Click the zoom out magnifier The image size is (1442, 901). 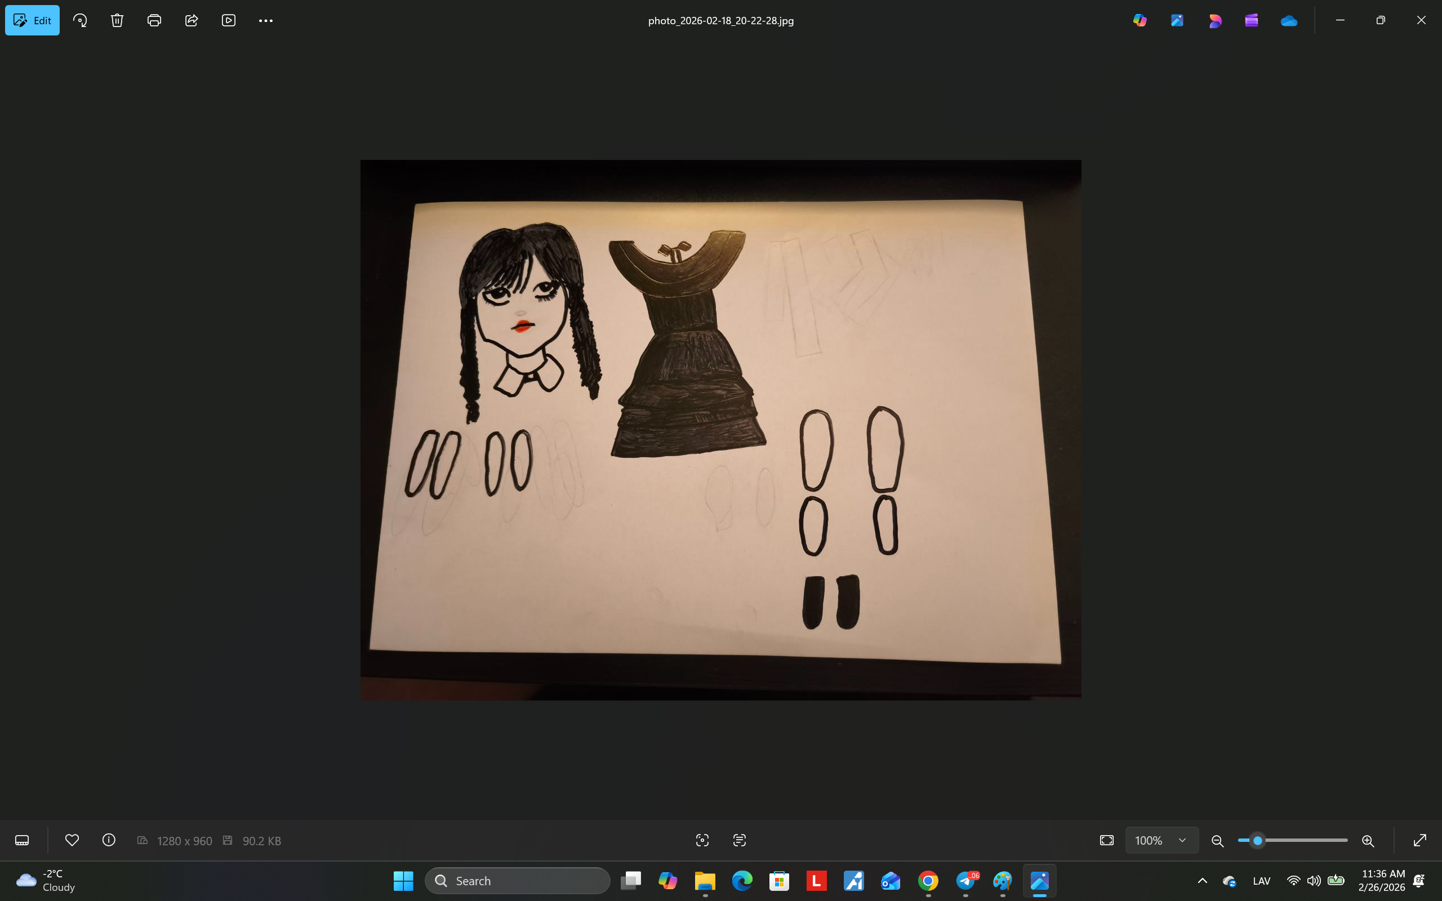click(1217, 841)
